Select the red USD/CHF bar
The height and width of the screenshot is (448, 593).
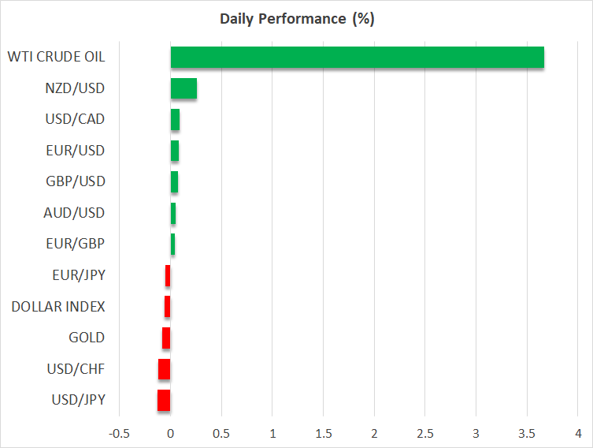tap(164, 369)
